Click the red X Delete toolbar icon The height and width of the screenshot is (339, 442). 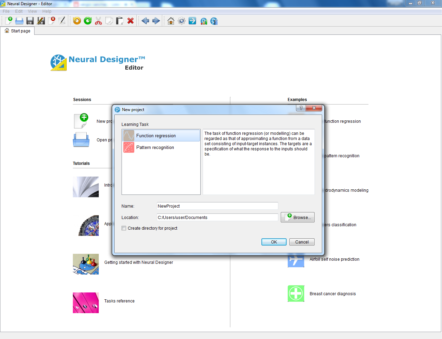click(x=131, y=21)
